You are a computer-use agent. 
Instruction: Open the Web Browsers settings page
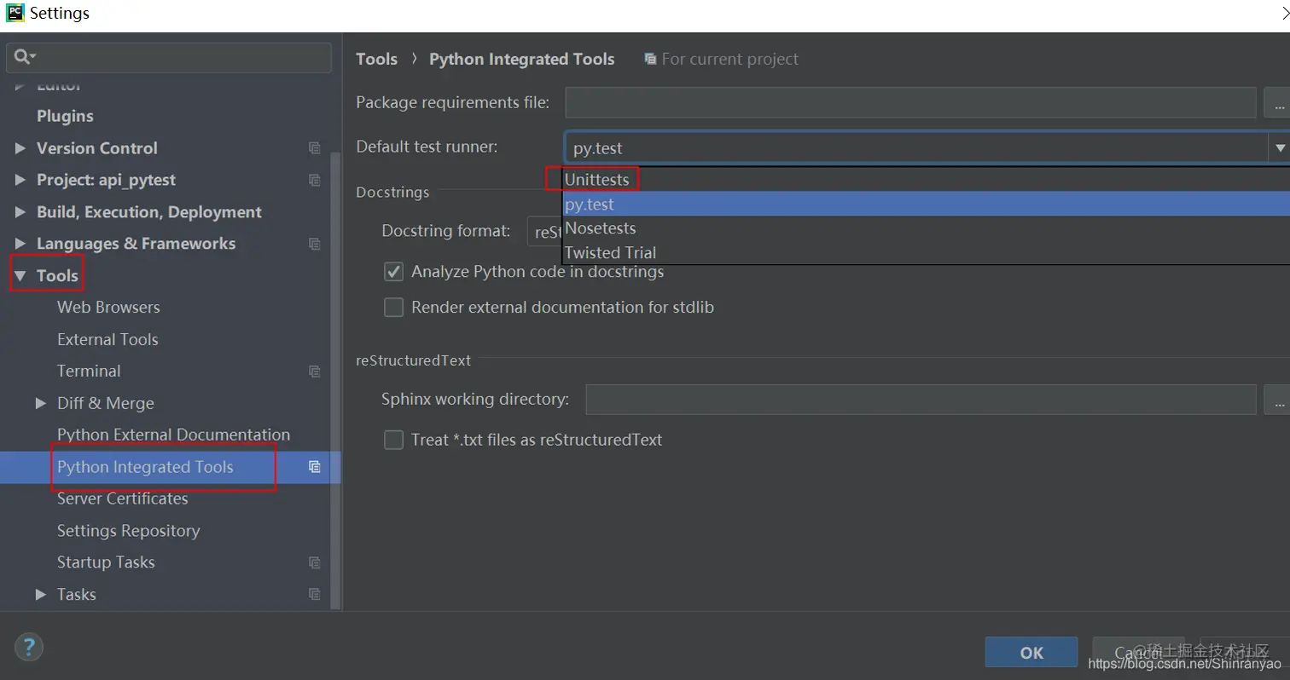pyautogui.click(x=108, y=308)
